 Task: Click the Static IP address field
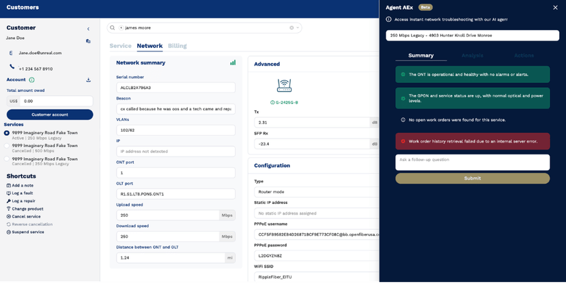[316, 213]
